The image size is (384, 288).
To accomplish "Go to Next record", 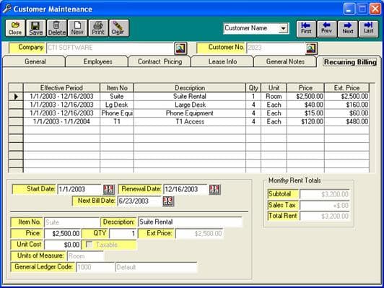I will (x=347, y=29).
